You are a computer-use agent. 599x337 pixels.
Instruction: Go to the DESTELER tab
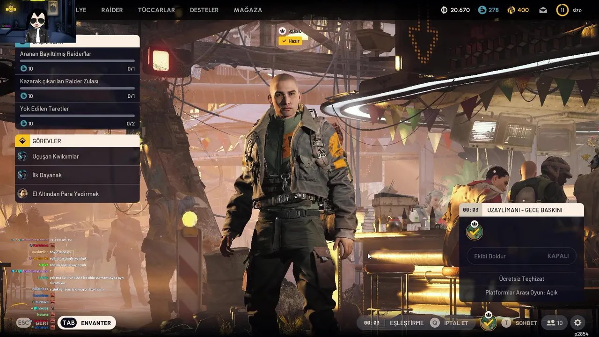pyautogui.click(x=204, y=10)
